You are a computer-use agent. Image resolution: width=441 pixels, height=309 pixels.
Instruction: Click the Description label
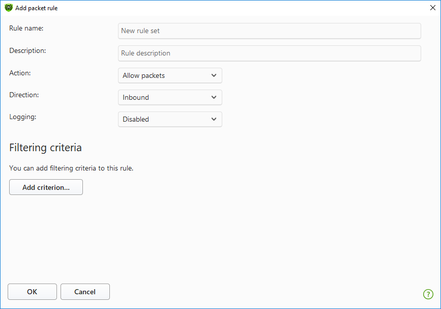pyautogui.click(x=27, y=51)
